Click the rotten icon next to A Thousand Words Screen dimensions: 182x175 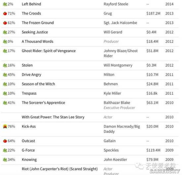(x=5, y=41)
